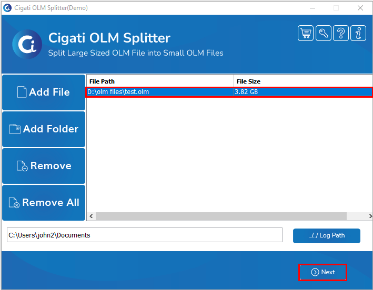Click the Cigati title bar app icon
373x290 pixels.
7,8
